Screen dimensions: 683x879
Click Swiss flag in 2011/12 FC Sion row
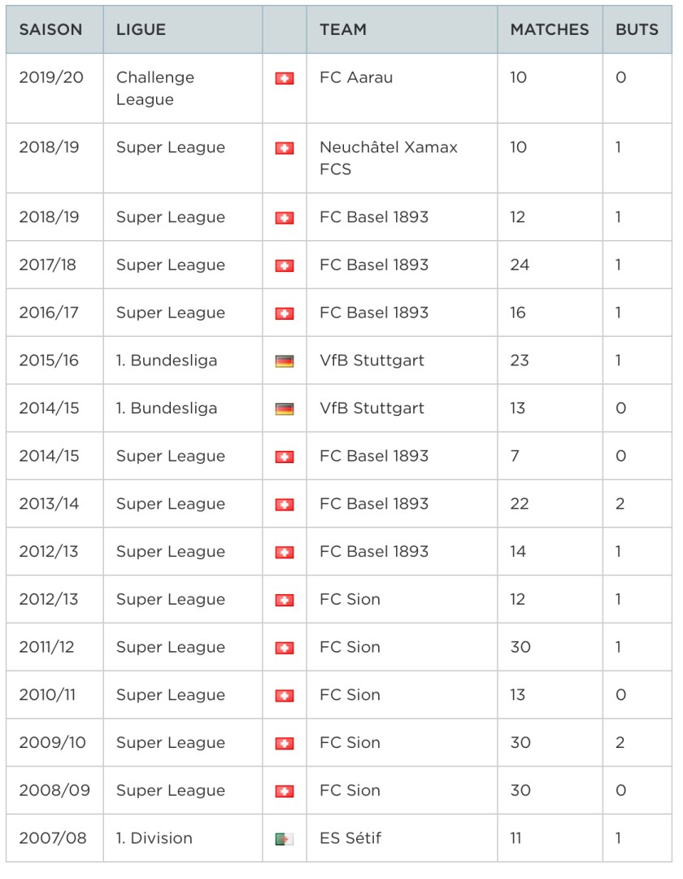click(x=285, y=648)
